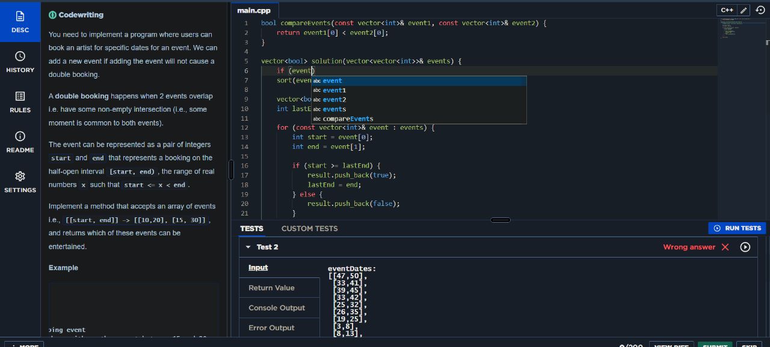Image resolution: width=770 pixels, height=347 pixels.
Task: Select the Input tab of Test 2
Action: [x=279, y=268]
